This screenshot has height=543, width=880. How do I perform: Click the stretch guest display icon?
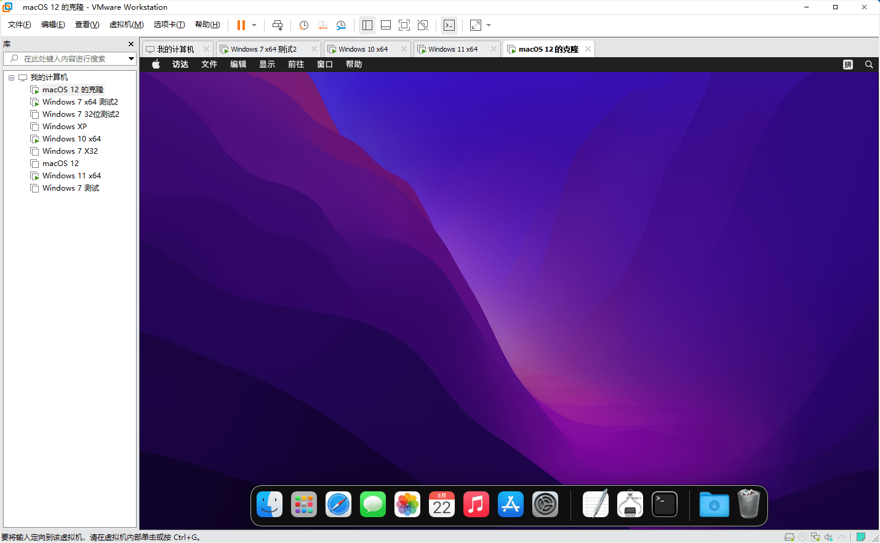[476, 25]
